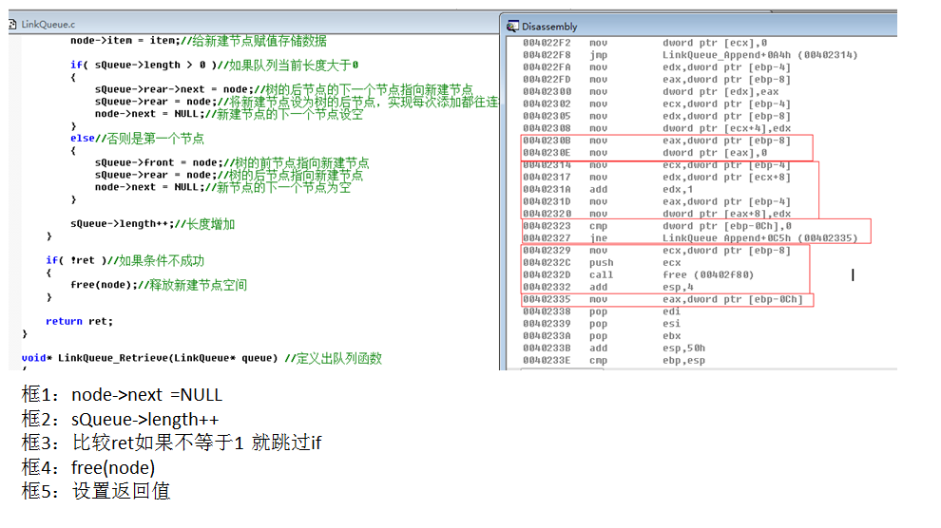Image resolution: width=941 pixels, height=528 pixels.
Task: Click disassembly row at address 00402300
Action: (650, 92)
